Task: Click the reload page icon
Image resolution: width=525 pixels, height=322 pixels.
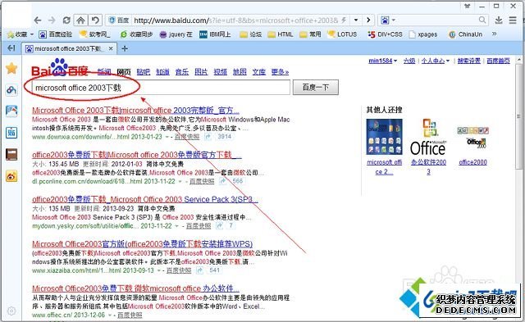Action: coord(66,20)
